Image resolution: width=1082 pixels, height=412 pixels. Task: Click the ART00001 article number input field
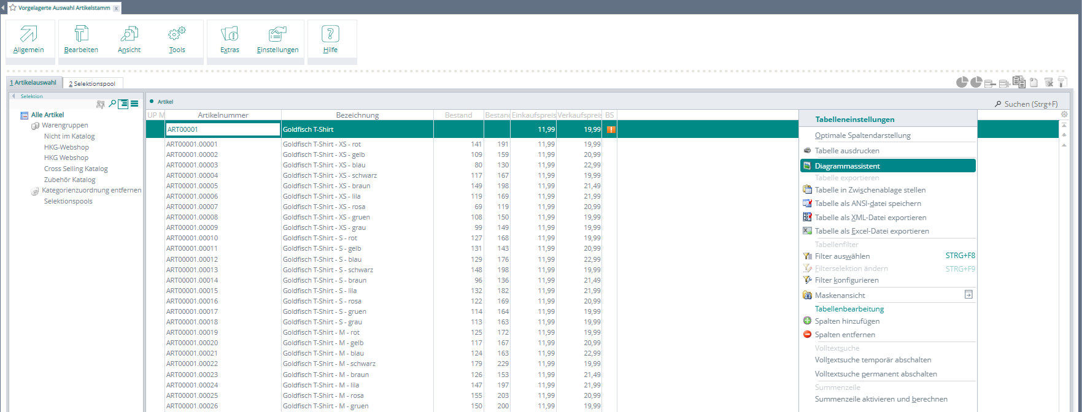223,129
